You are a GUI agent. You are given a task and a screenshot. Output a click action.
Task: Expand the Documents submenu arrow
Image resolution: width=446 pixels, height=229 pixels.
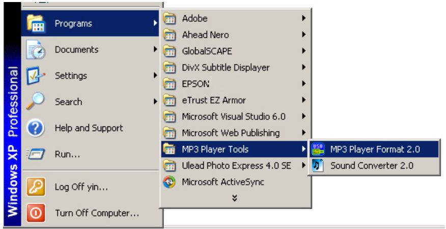click(155, 49)
